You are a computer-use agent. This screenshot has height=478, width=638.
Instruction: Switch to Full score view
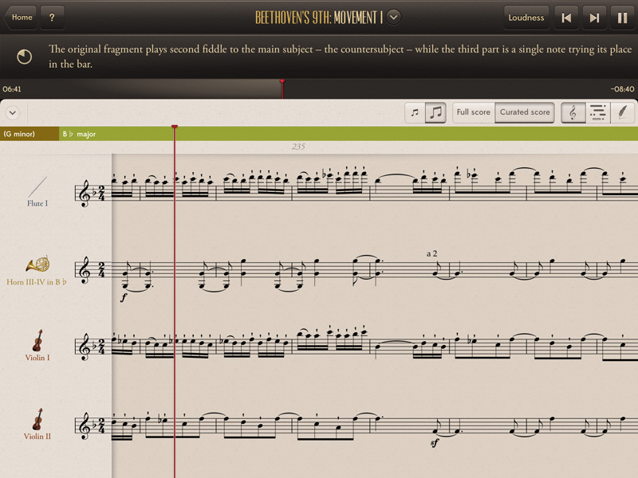click(x=474, y=112)
